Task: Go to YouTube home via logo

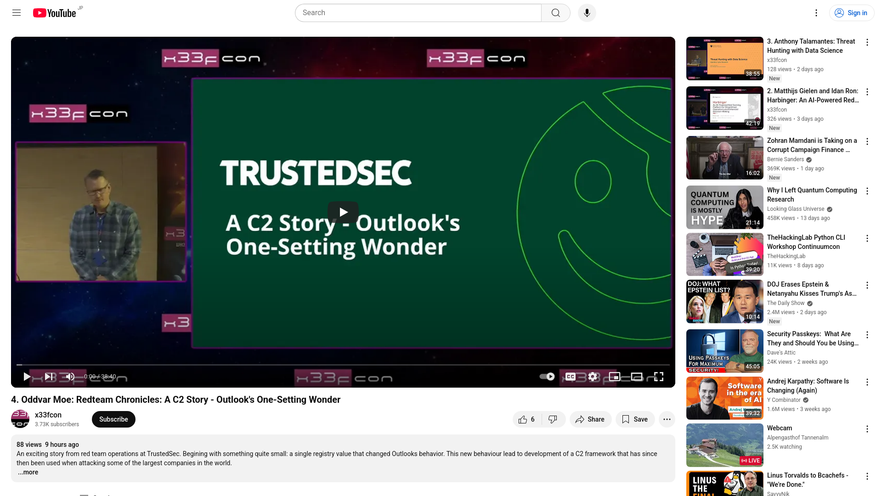Action: 54,13
